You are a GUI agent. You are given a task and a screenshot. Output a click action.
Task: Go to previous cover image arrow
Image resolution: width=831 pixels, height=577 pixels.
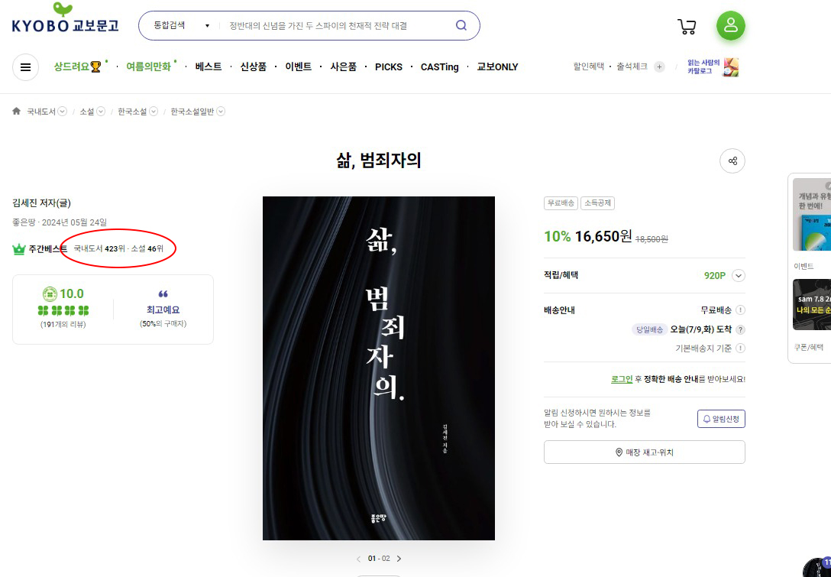point(358,559)
